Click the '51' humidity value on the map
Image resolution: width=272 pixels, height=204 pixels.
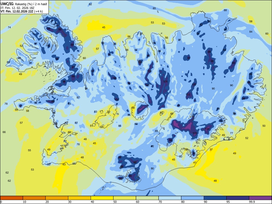click(x=91, y=126)
